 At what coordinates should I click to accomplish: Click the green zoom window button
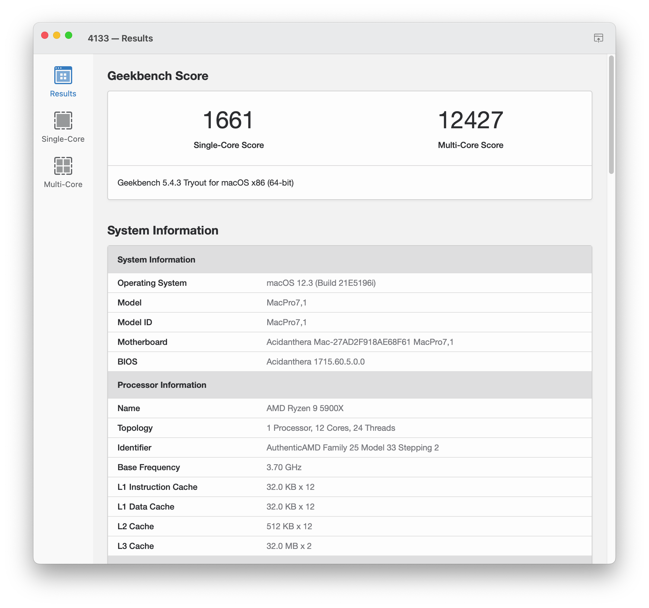(69, 35)
